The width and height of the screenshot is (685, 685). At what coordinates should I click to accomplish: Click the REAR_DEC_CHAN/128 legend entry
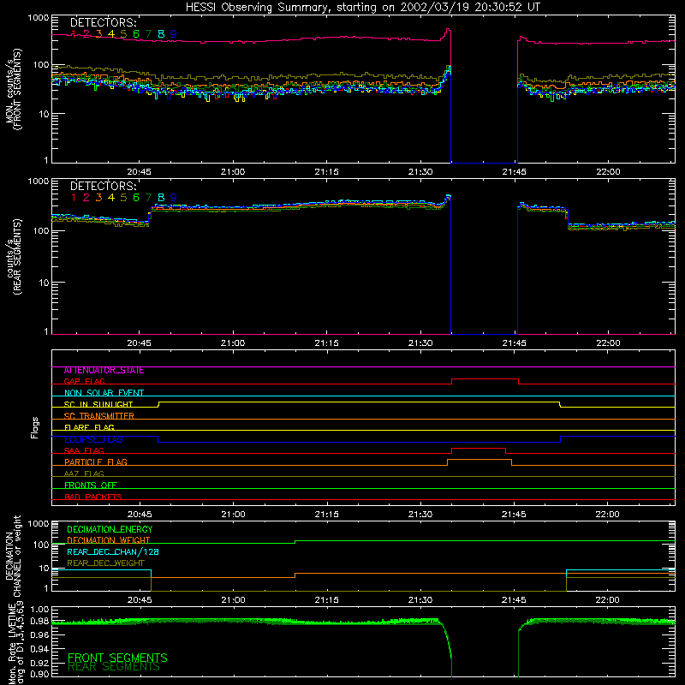pos(113,552)
